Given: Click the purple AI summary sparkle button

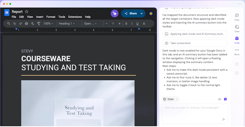Looking at the screenshot, I should click(114, 14).
